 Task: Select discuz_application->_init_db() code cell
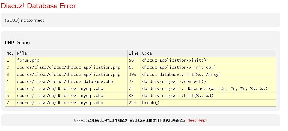pyautogui.click(x=209, y=67)
